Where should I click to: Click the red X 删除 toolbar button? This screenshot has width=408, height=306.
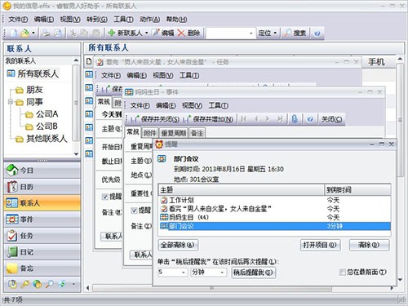click(x=189, y=33)
